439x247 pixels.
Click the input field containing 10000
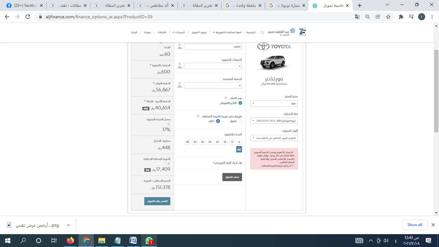[213, 47]
